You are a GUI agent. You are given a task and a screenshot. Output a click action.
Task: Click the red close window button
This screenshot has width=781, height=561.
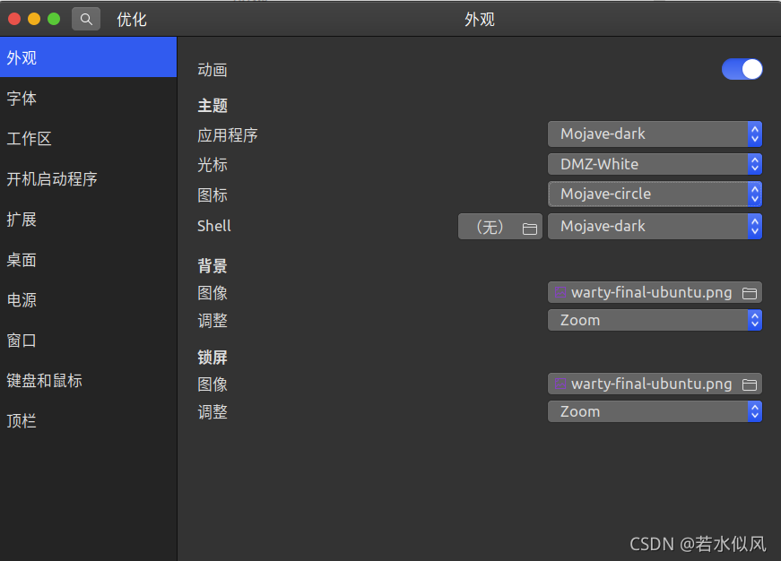(x=14, y=19)
